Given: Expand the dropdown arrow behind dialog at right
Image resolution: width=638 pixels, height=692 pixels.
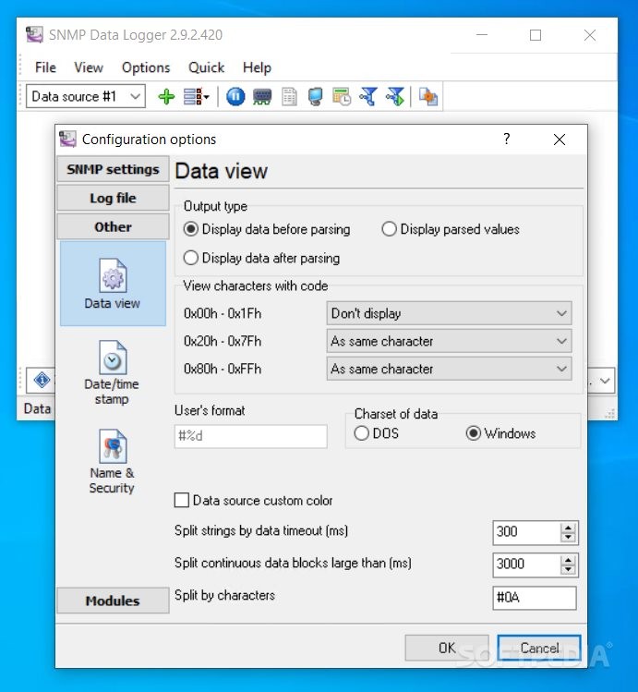Looking at the screenshot, I should [x=605, y=381].
